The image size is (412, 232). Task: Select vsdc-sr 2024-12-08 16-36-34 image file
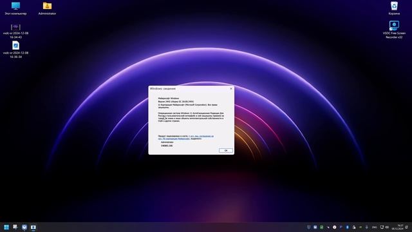tap(15, 50)
